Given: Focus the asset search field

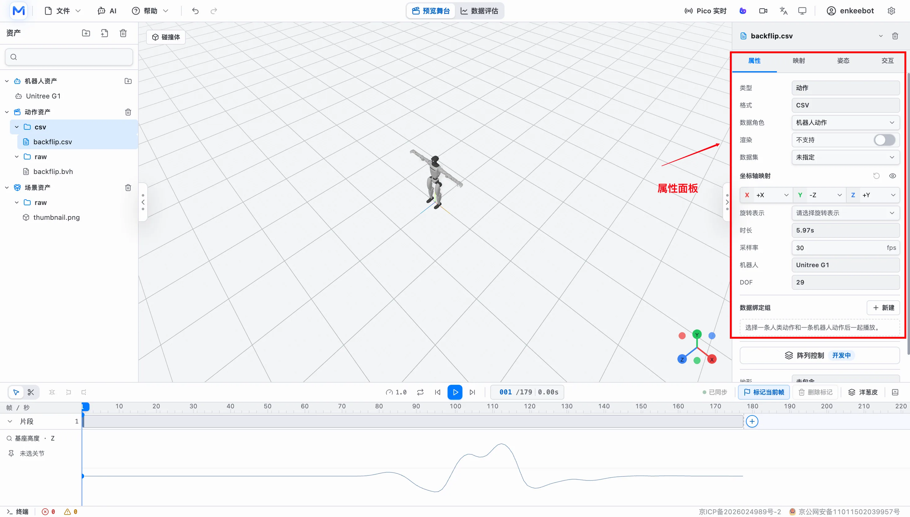Looking at the screenshot, I should pos(69,57).
